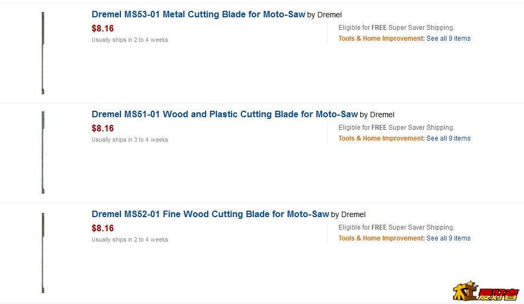Image resolution: width=524 pixels, height=304 pixels.
Task: Click 'by Dremel' next to MS53-01 title
Action: [x=324, y=15]
